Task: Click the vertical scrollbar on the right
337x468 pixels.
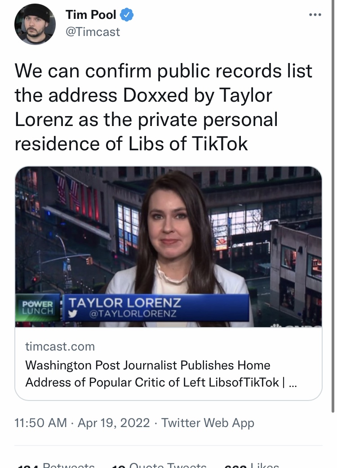Action: click(x=333, y=206)
